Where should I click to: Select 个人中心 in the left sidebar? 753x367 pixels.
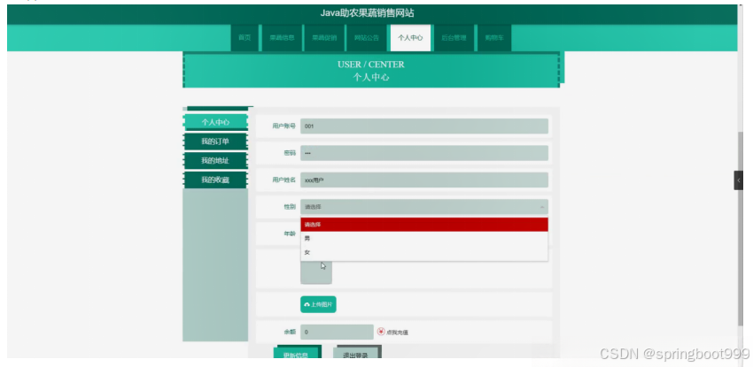point(215,122)
